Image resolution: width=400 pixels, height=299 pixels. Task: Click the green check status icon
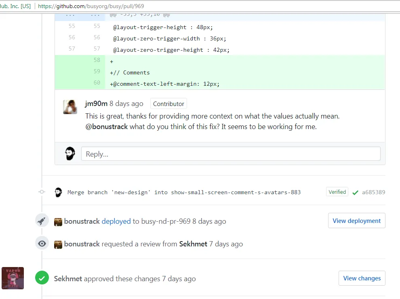(355, 193)
